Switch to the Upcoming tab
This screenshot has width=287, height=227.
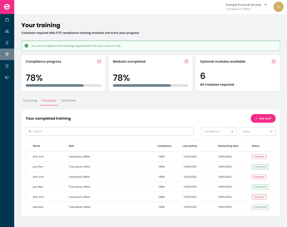pyautogui.click(x=30, y=100)
